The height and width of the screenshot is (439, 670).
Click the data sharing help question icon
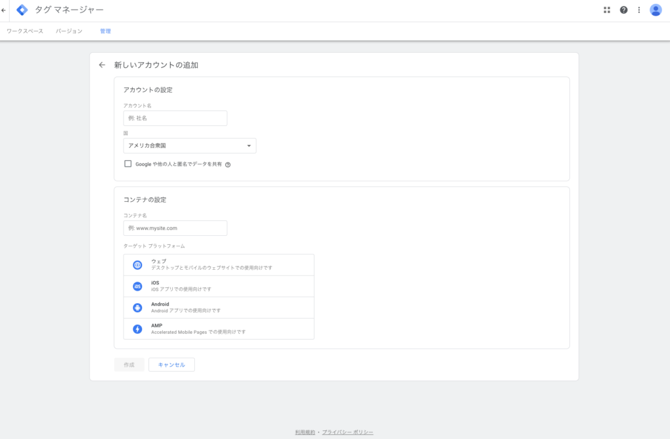(x=228, y=165)
